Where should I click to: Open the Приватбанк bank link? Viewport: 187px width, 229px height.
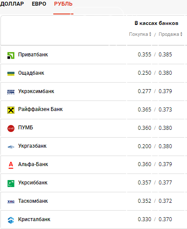tap(33, 55)
